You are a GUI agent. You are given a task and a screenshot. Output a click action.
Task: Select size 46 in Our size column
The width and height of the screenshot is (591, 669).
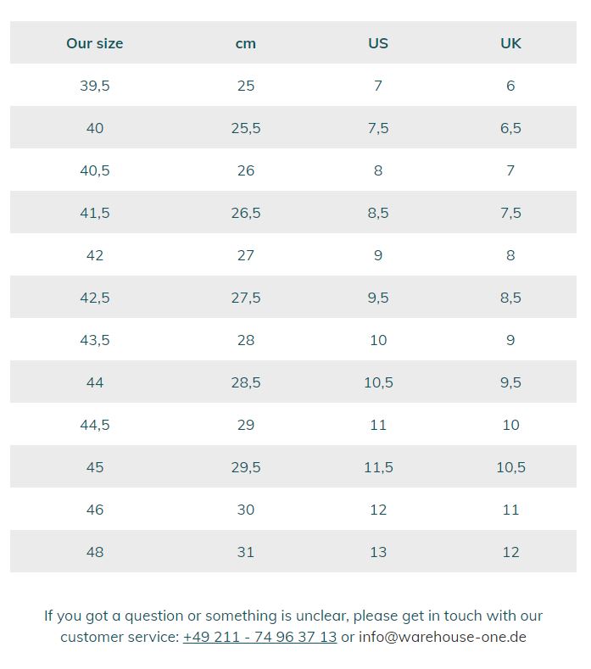point(95,510)
